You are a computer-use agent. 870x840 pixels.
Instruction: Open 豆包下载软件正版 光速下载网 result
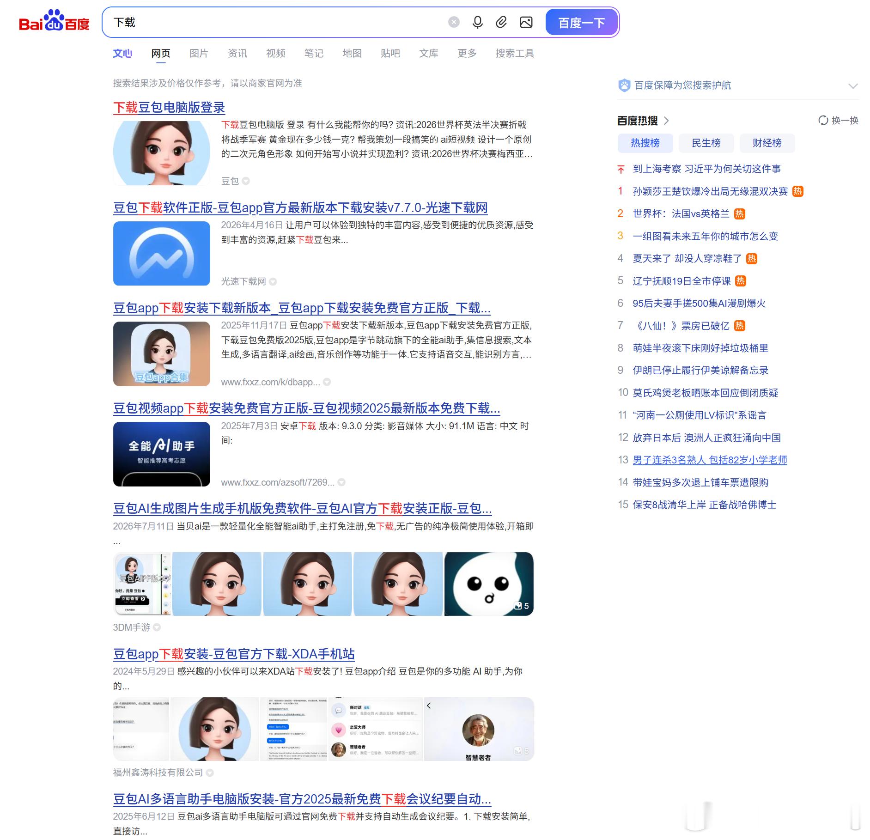point(300,208)
